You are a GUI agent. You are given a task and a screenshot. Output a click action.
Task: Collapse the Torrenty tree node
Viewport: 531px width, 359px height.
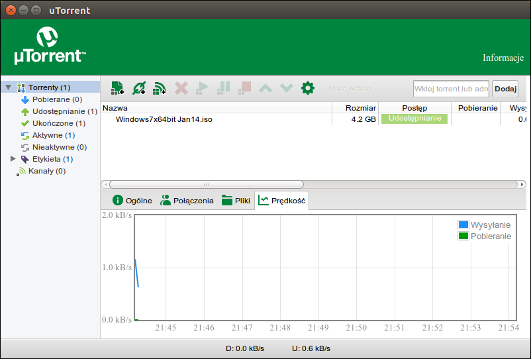tap(9, 87)
